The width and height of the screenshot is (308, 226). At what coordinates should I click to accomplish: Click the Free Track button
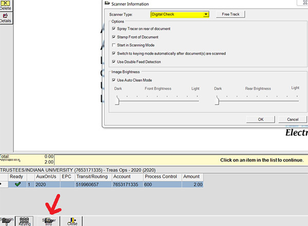[x=230, y=14]
